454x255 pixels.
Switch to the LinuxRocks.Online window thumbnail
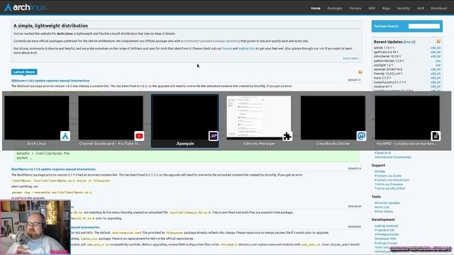tap(333, 118)
